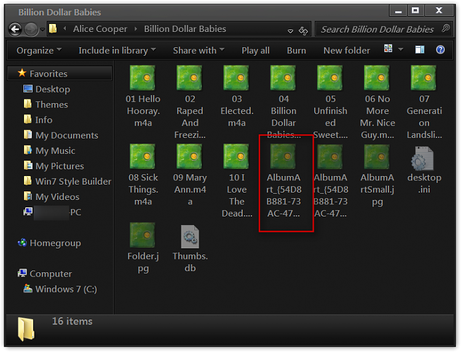Select the PC entry under Favorites
The width and height of the screenshot is (461, 352).
click(x=52, y=212)
